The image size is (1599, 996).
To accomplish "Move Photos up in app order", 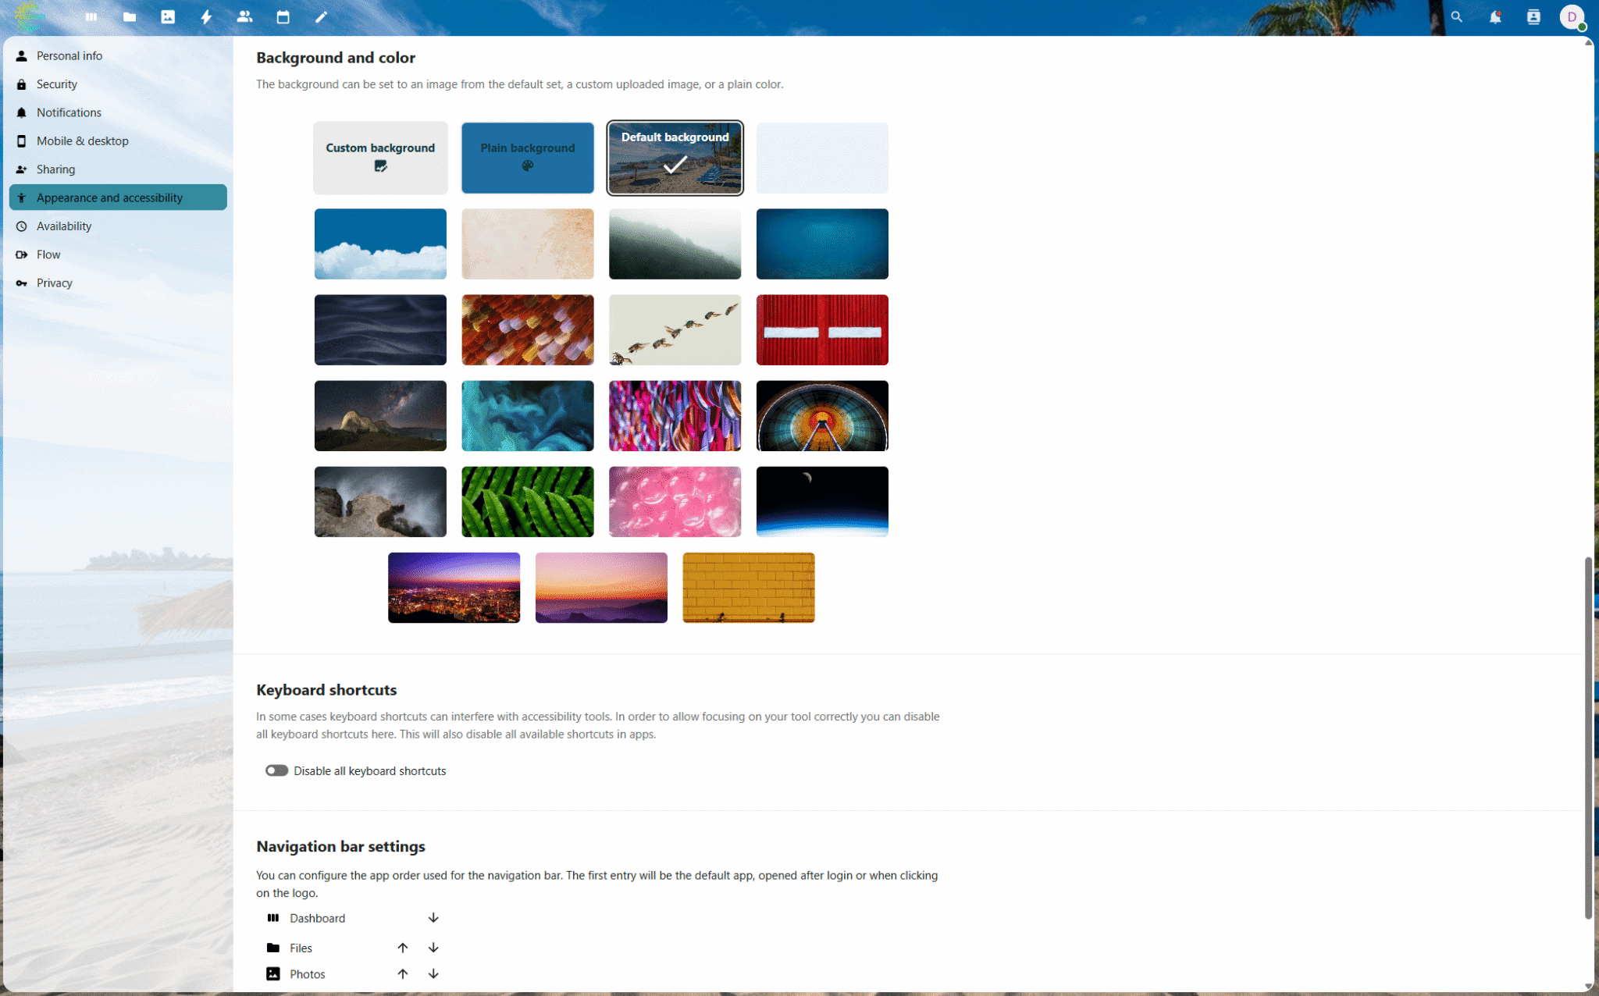I will click(x=403, y=974).
